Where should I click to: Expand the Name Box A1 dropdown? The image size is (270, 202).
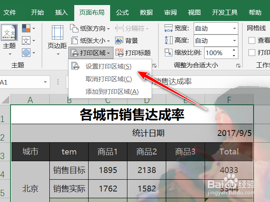coord(45,82)
